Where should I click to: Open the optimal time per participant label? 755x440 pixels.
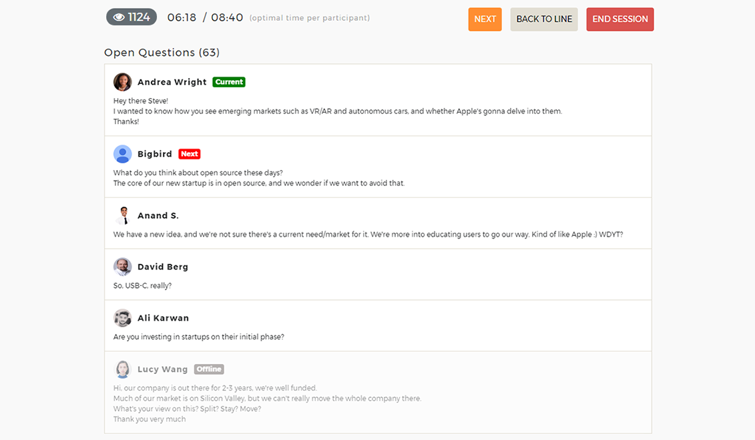[310, 18]
